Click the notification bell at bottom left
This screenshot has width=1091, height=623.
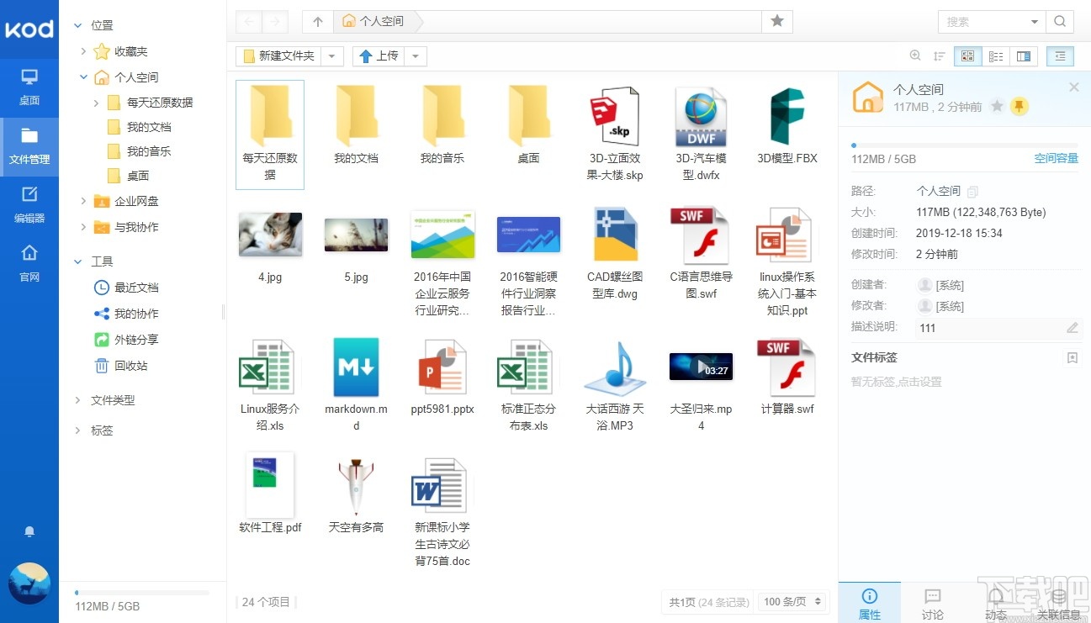pos(29,531)
